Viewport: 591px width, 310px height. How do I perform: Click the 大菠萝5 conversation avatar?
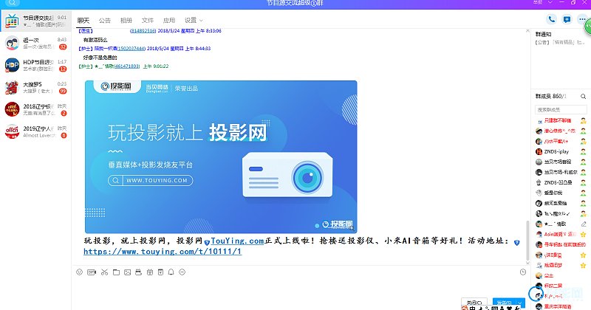pos(12,87)
